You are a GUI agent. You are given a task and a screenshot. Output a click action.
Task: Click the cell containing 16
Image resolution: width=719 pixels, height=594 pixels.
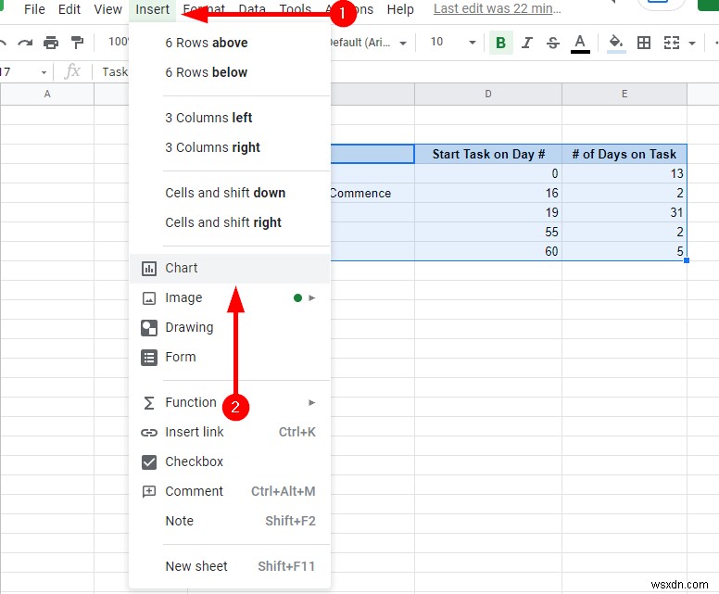click(x=488, y=193)
